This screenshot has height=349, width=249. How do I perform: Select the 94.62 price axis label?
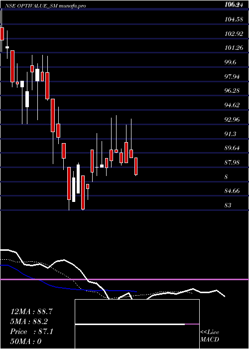tap(232, 105)
